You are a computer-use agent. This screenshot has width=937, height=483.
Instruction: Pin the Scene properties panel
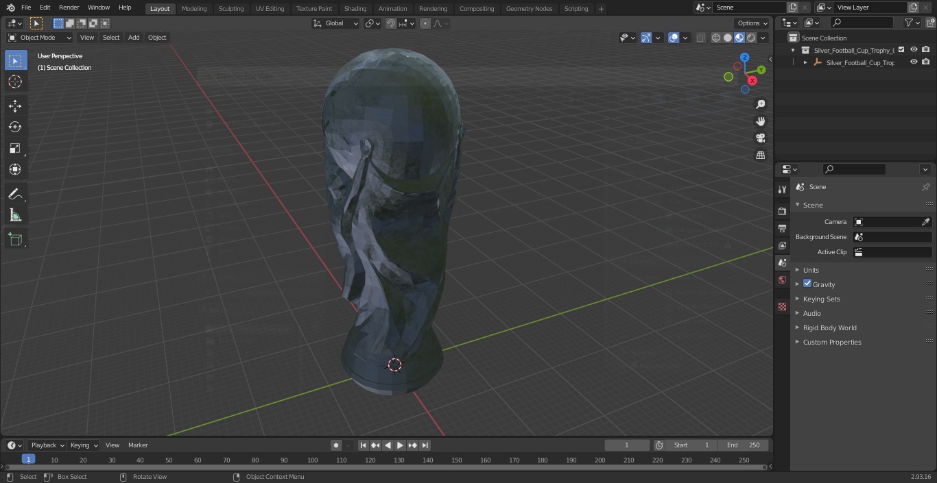click(x=925, y=187)
